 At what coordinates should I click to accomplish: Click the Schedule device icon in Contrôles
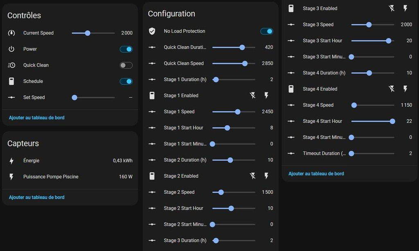pos(11,81)
